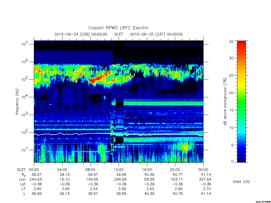Screen dimensions: 271x203
Task: Click the 04:00 SCET time axis label
Action: click(62, 170)
